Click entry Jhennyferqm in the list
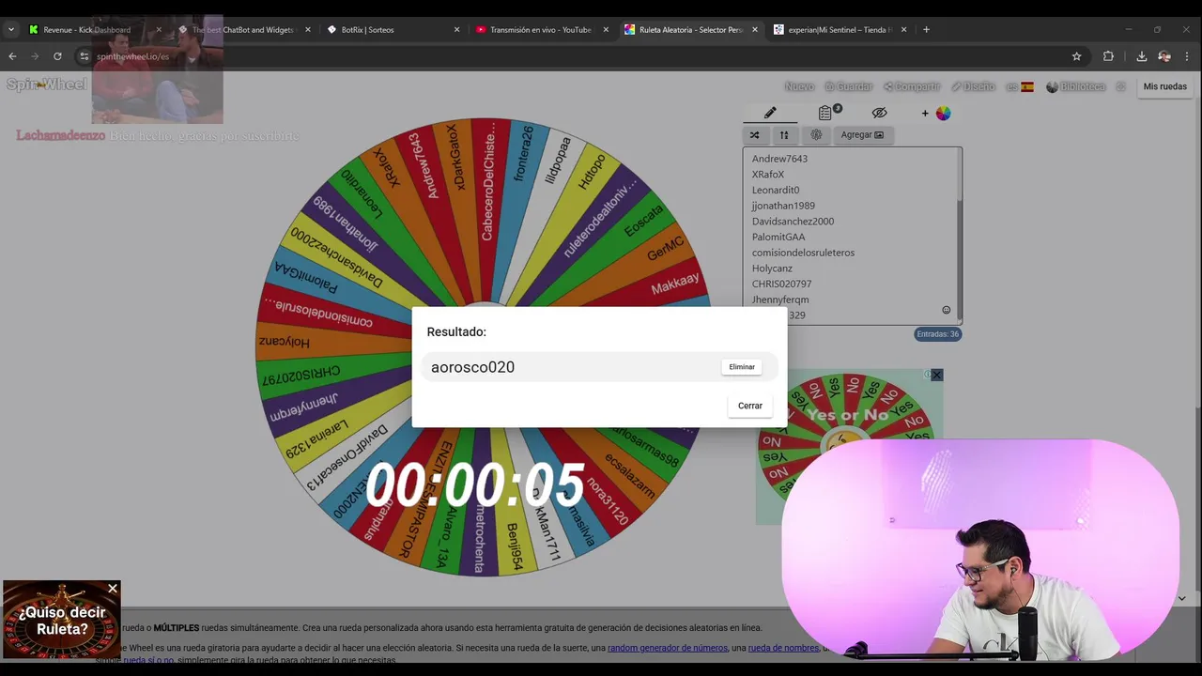Image resolution: width=1202 pixels, height=676 pixels. [780, 300]
